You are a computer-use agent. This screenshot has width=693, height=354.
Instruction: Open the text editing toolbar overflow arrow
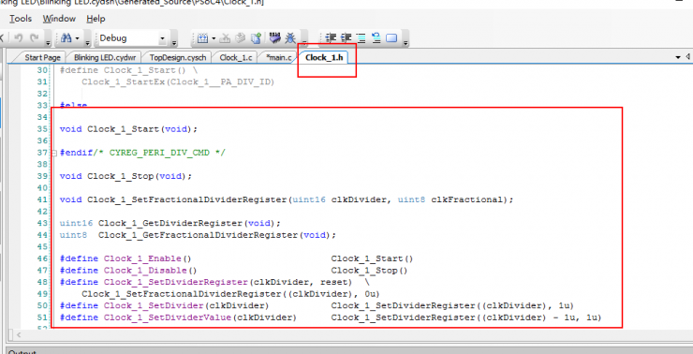(405, 43)
